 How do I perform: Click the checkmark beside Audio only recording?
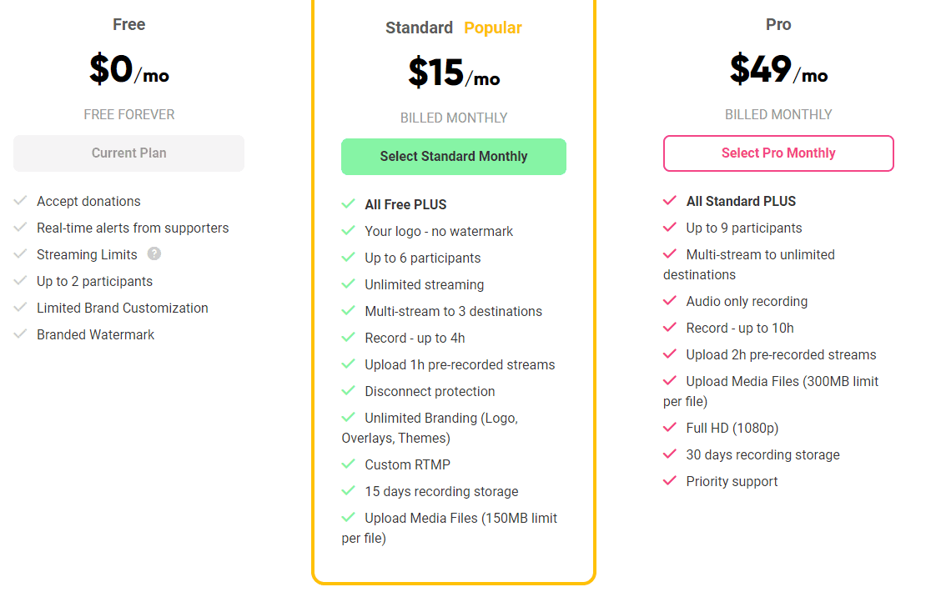tap(669, 301)
